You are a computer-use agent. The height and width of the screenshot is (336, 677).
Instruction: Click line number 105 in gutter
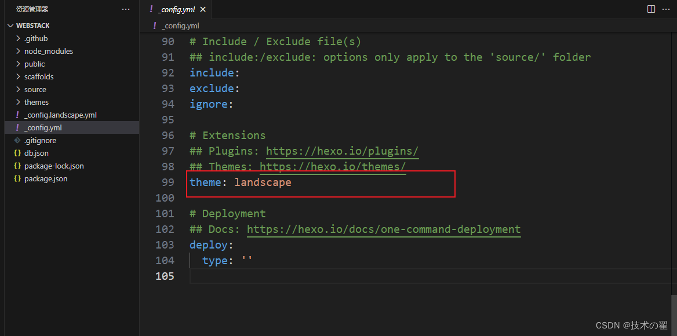point(165,276)
